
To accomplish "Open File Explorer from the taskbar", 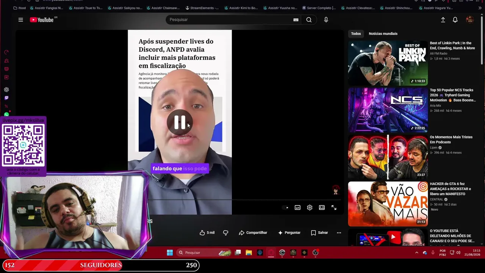I will pos(249,253).
